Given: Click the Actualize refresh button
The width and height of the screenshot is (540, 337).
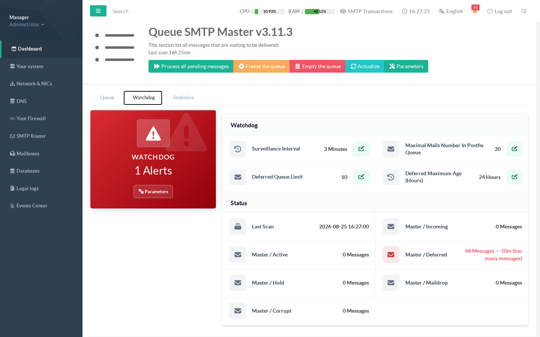Looking at the screenshot, I should (365, 66).
